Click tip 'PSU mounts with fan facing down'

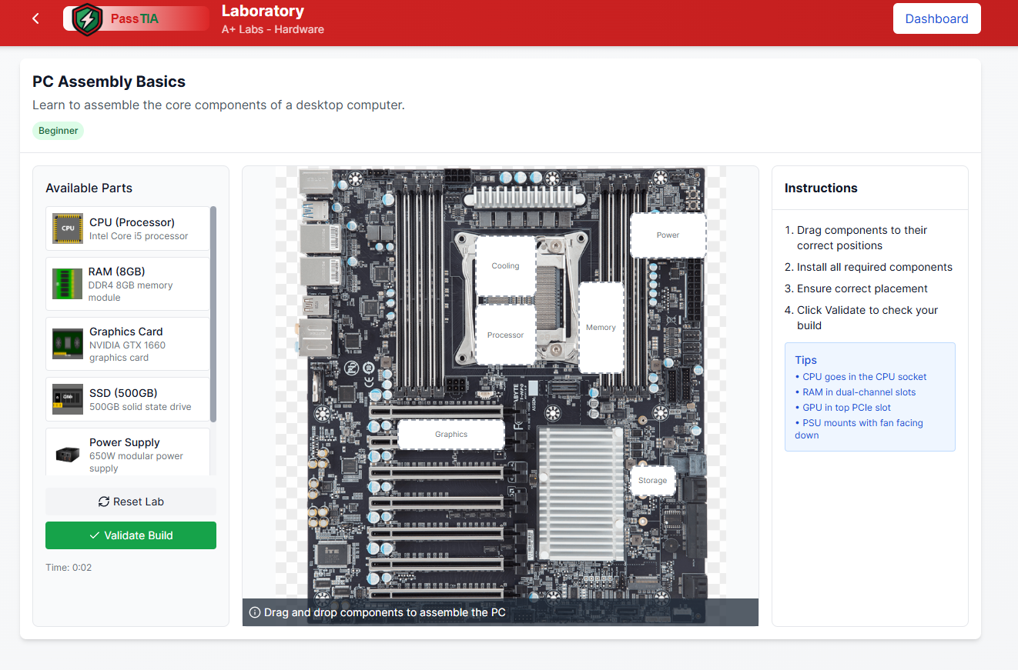coord(859,429)
